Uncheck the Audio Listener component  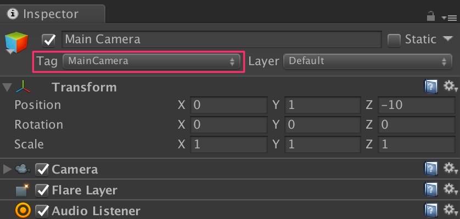point(42,211)
